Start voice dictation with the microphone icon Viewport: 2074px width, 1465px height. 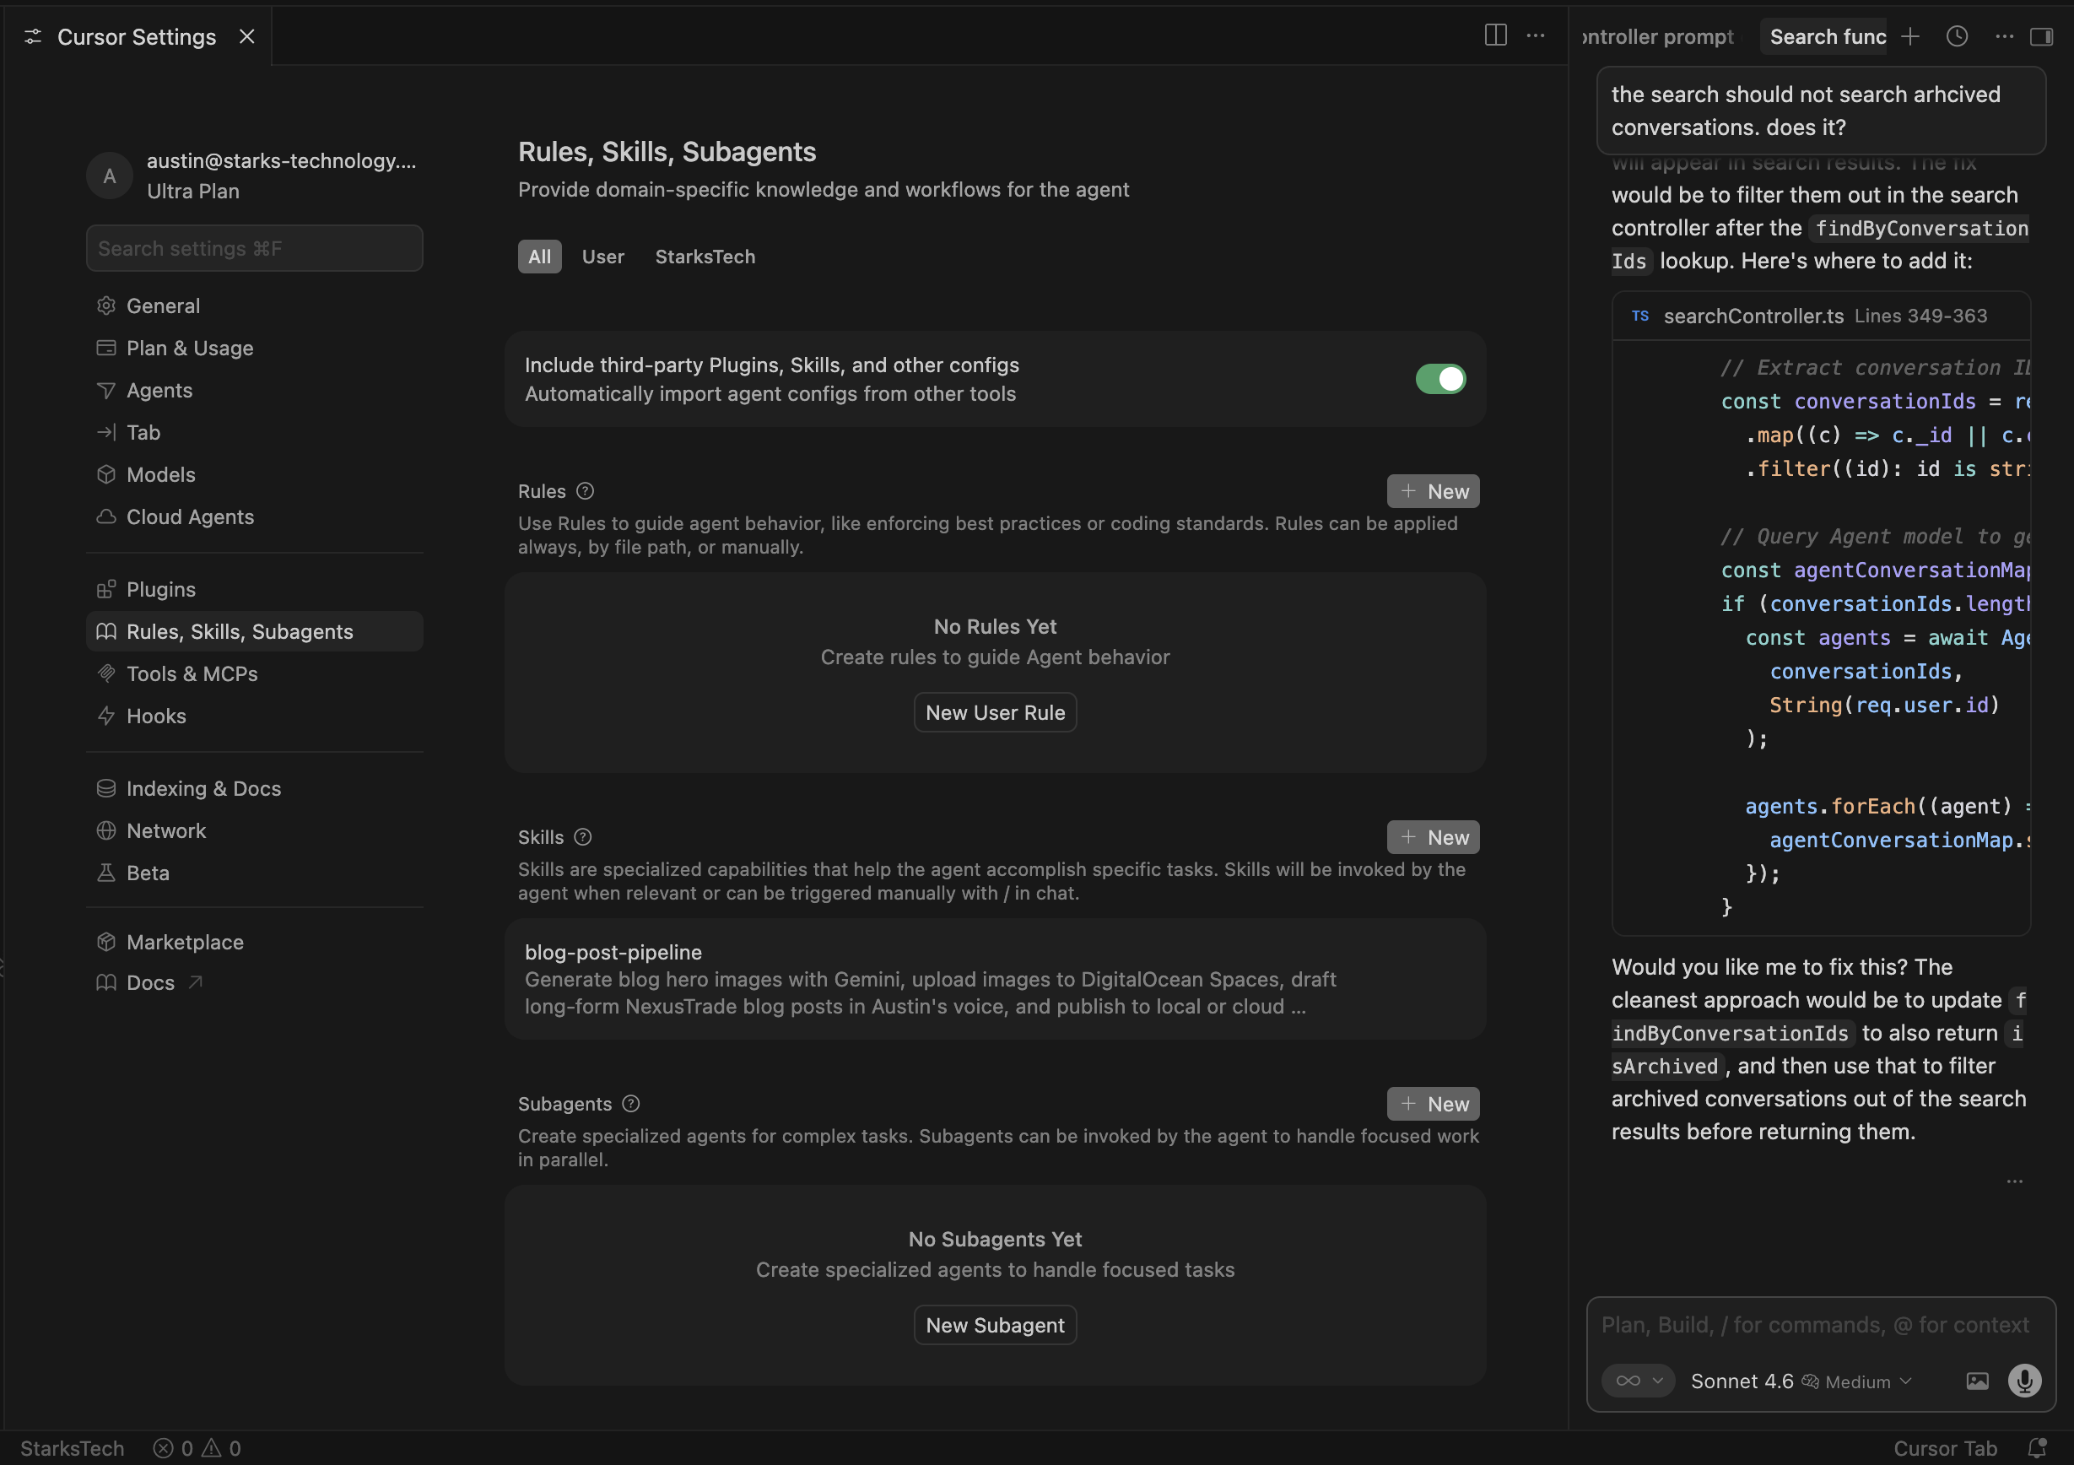pyautogui.click(x=2024, y=1381)
